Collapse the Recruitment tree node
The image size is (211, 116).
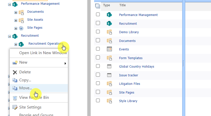coord(10,36)
